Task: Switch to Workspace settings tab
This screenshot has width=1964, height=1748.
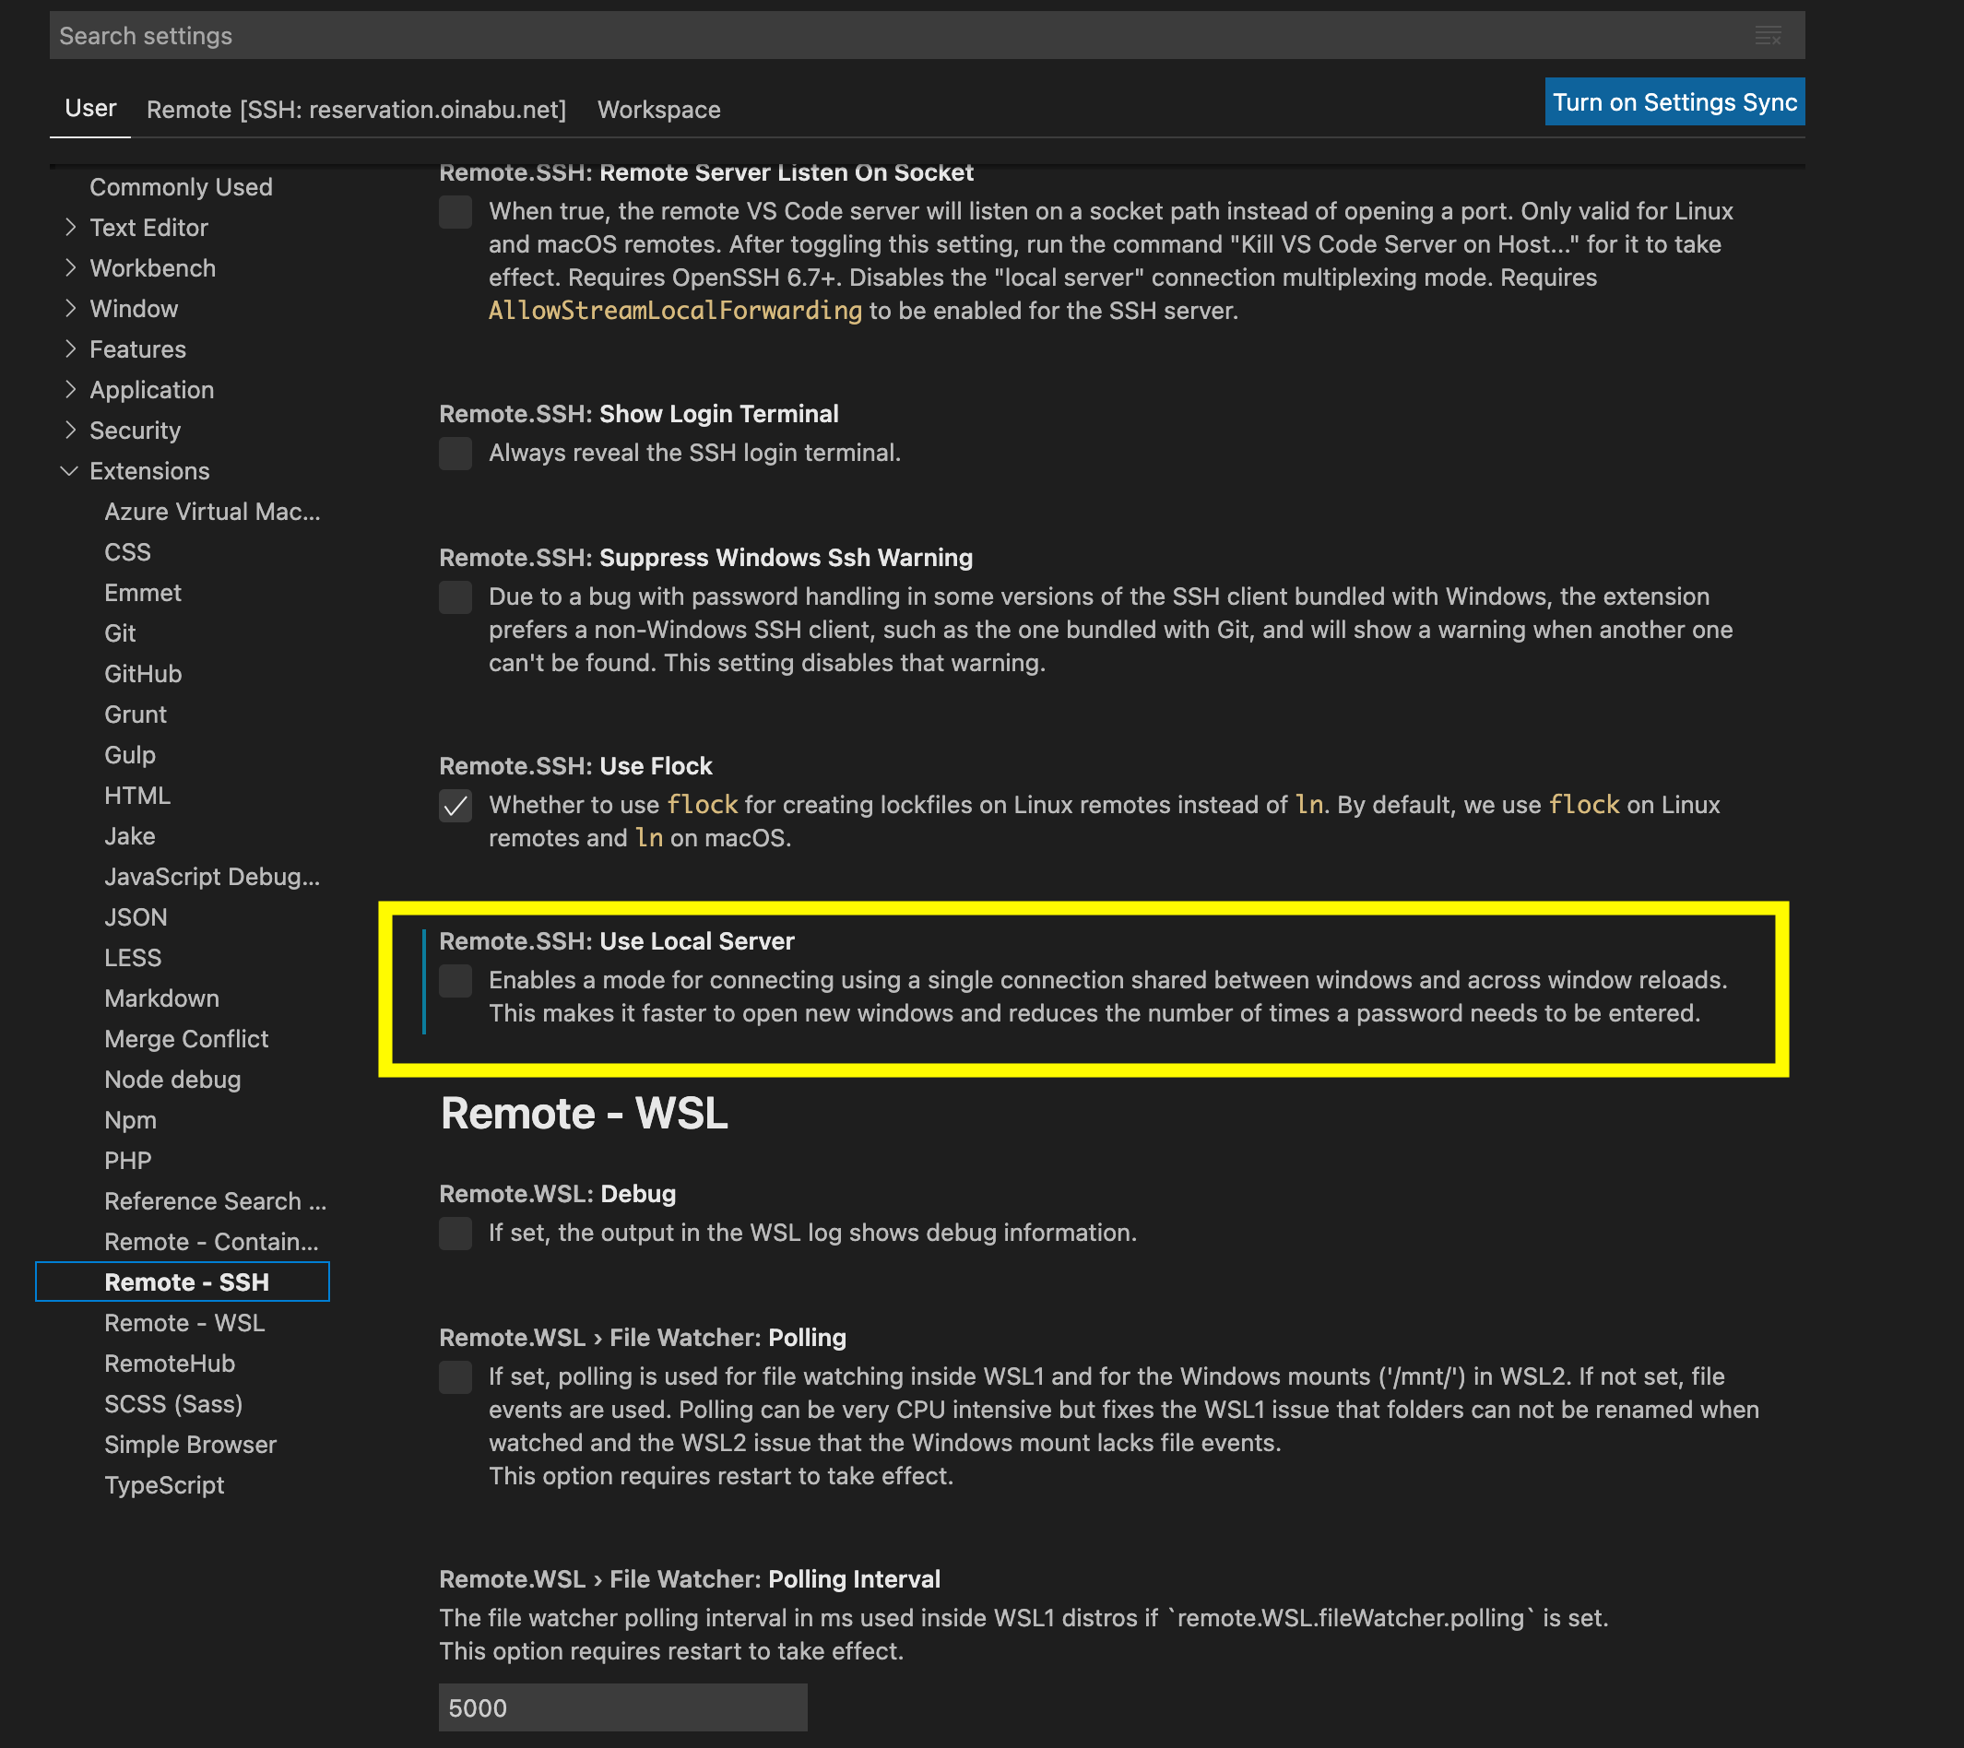Action: 659,110
